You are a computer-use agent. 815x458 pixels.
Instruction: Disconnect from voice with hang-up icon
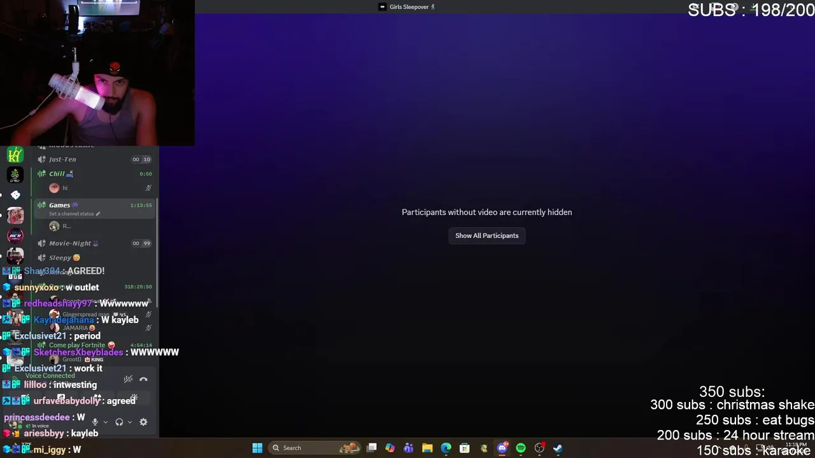pyautogui.click(x=143, y=380)
